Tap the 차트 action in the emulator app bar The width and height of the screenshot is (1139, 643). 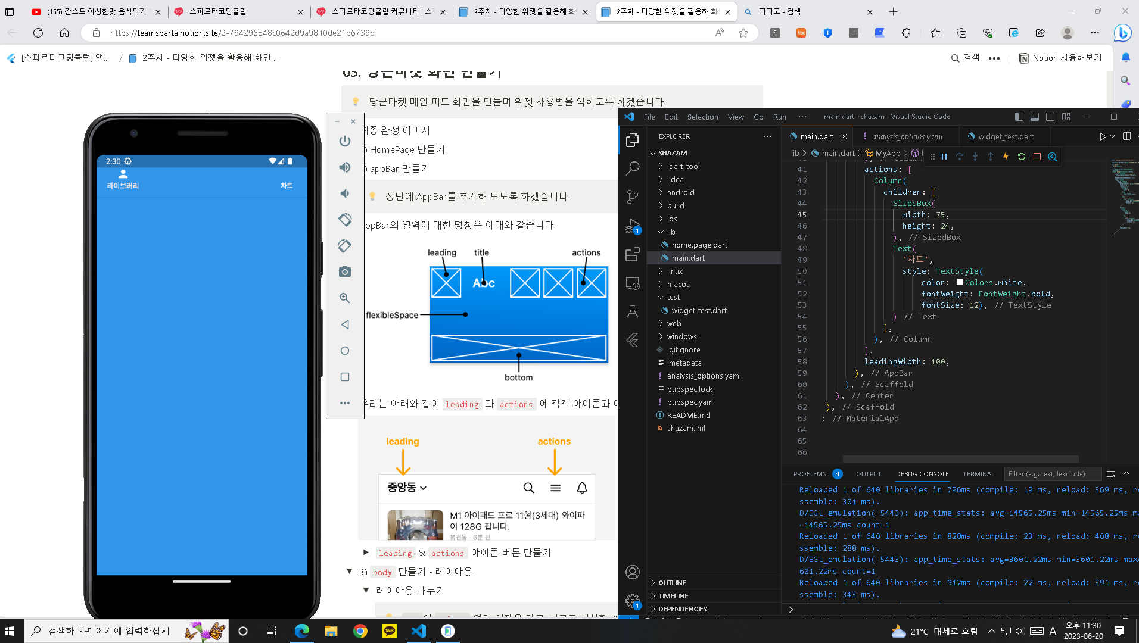[x=287, y=185]
